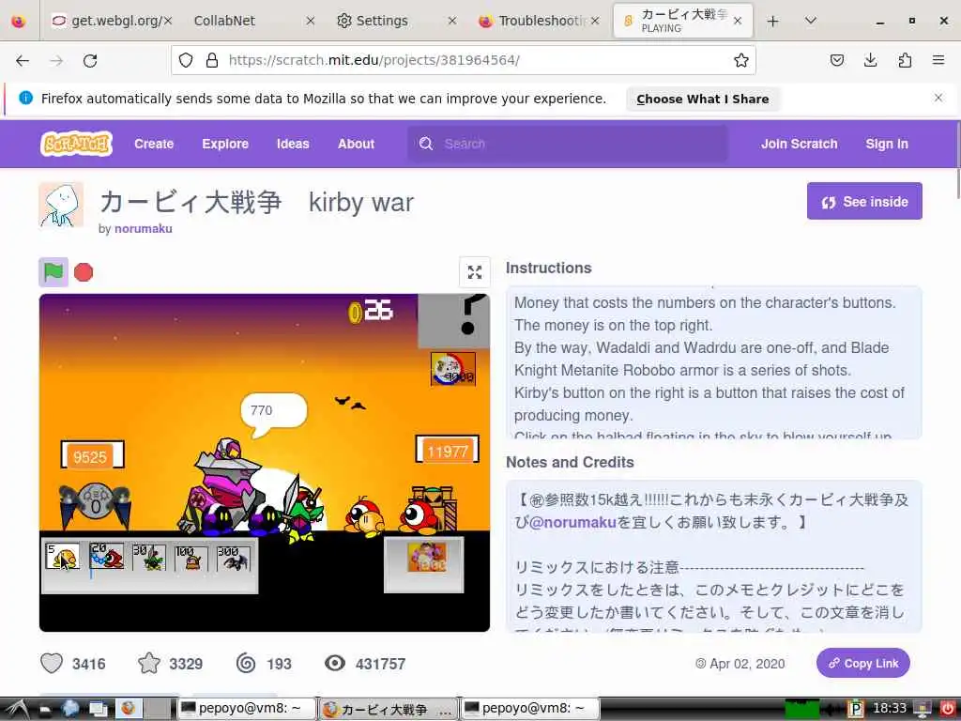Switch to get.webgl.org tab
The image size is (961, 721).
tap(109, 21)
